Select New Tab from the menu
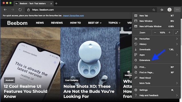Viewport: 182px width, 102px height. pos(156,16)
